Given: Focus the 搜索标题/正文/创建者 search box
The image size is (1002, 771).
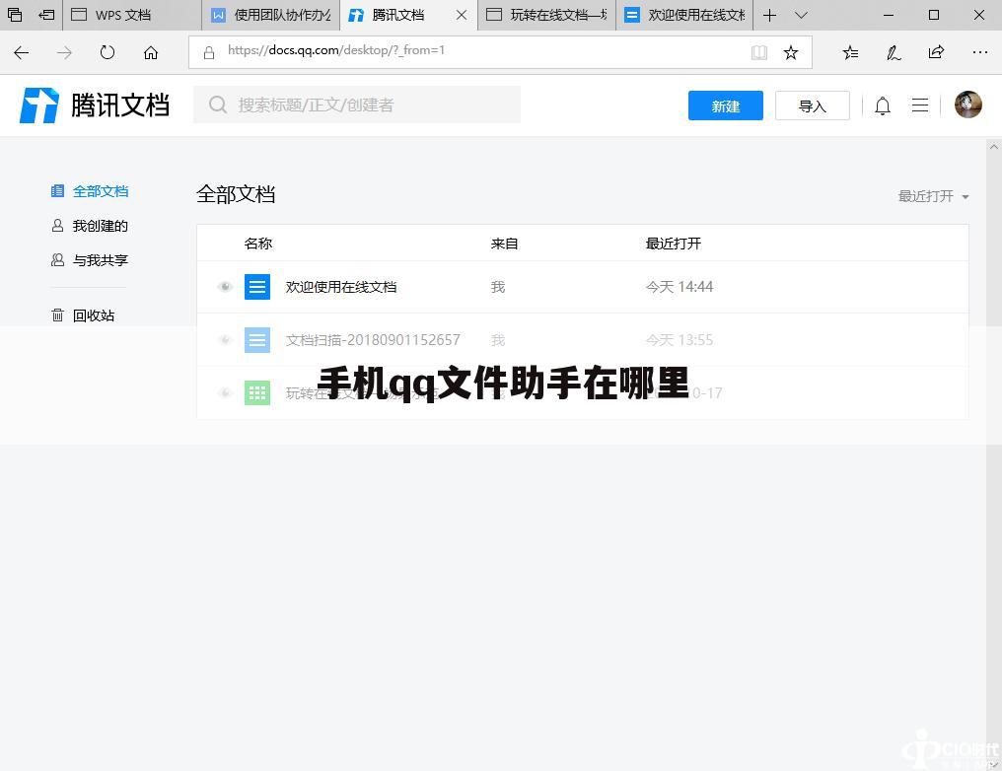Looking at the screenshot, I should pyautogui.click(x=357, y=105).
